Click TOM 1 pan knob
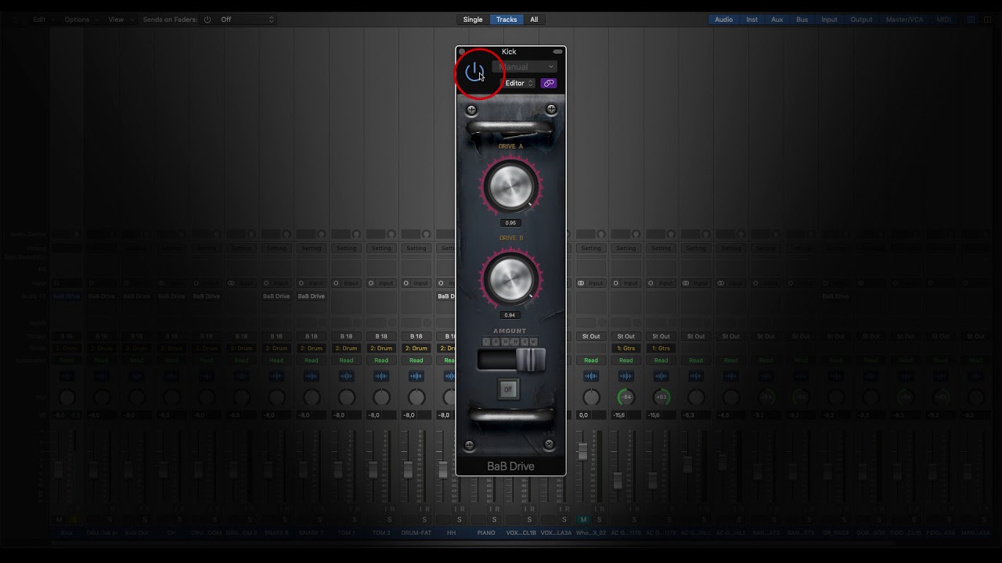 point(346,397)
